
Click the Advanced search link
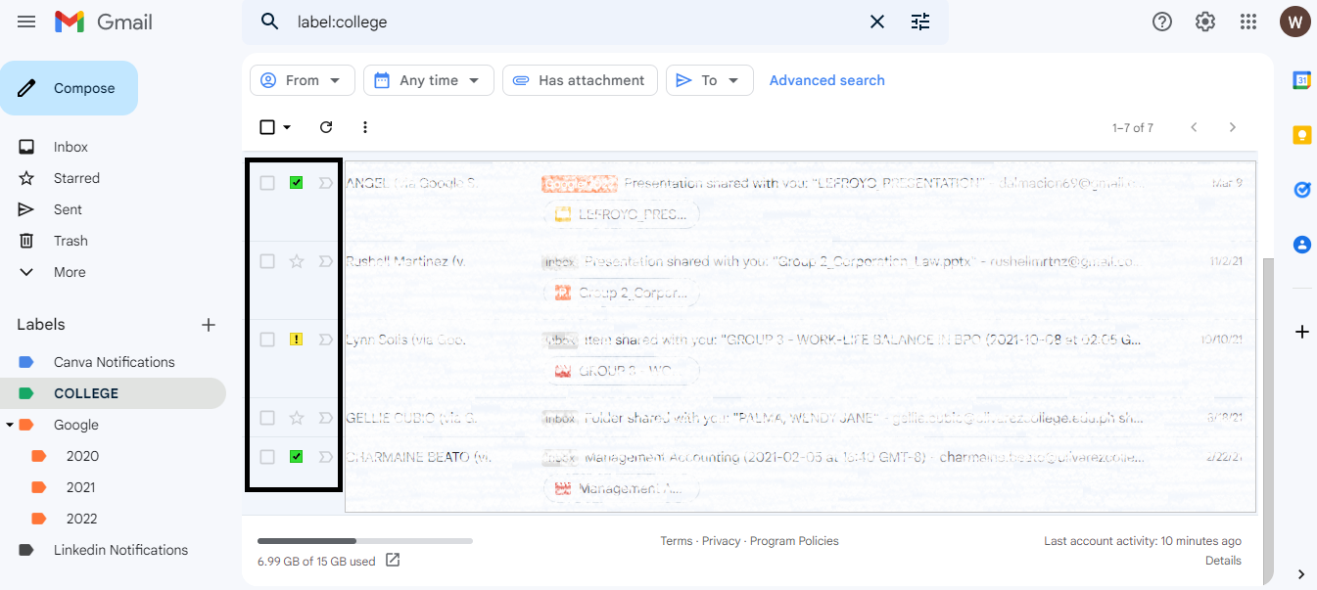click(826, 79)
